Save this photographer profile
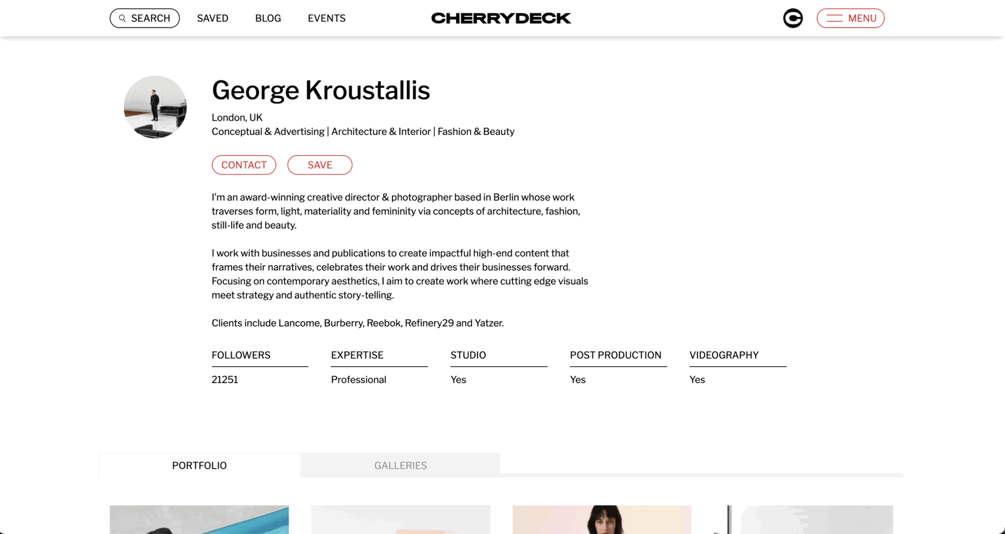This screenshot has width=1005, height=534. click(320, 165)
